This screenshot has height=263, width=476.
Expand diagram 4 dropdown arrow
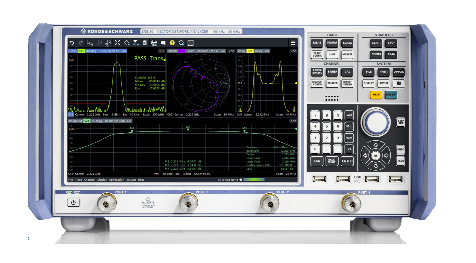click(x=293, y=121)
